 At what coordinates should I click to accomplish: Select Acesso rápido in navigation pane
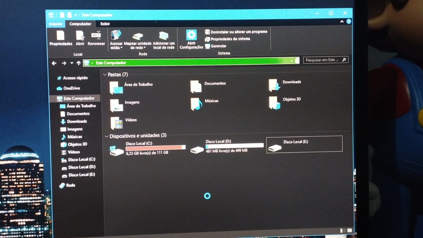(x=72, y=78)
